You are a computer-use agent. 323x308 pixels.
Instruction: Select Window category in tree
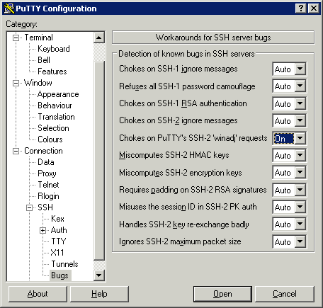(38, 83)
